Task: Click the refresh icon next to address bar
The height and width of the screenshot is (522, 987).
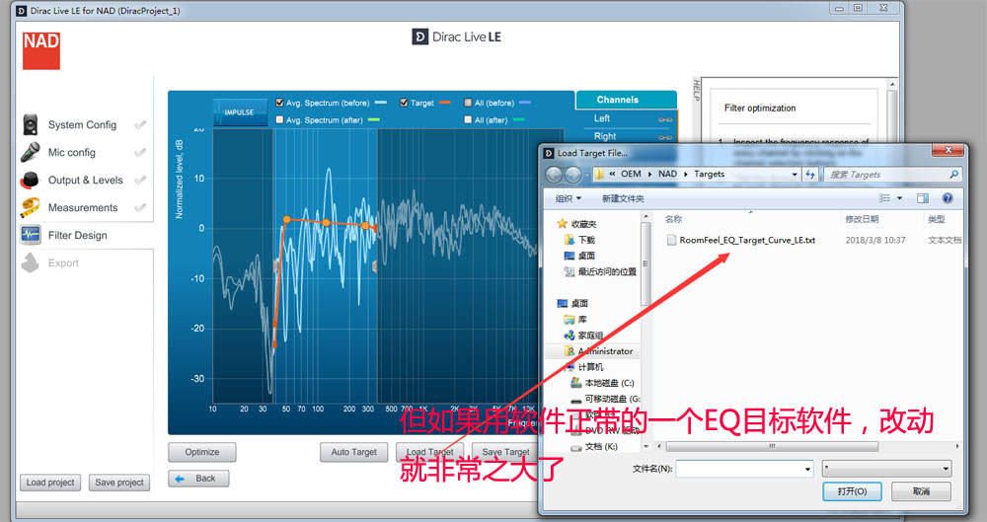Action: point(810,175)
